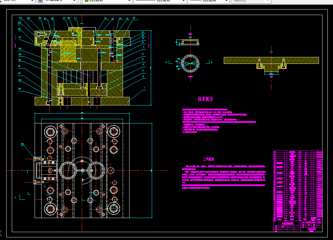Select the 工作原理 heading text

coord(208,159)
